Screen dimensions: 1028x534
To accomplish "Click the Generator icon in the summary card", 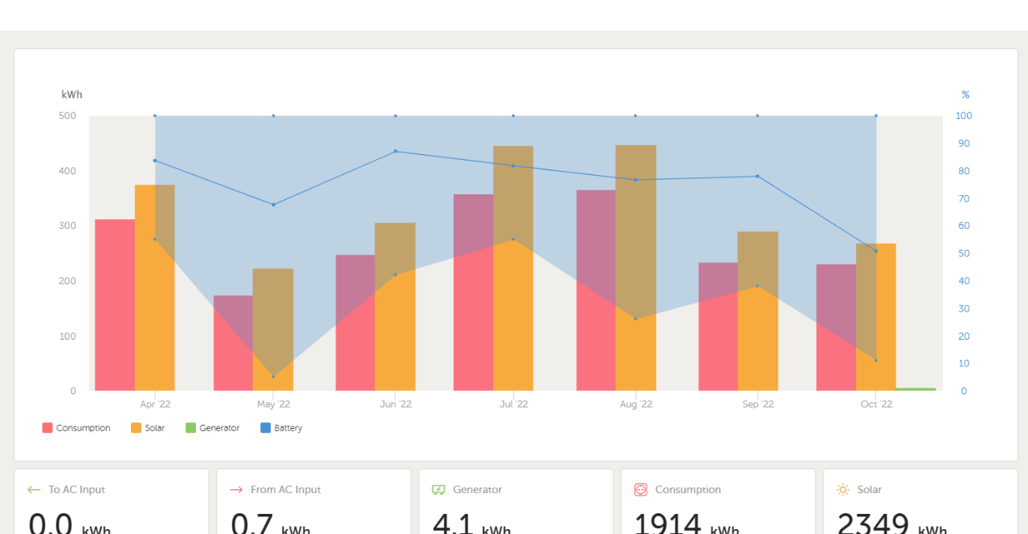I will click(439, 490).
